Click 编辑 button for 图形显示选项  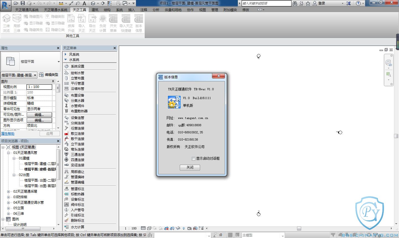[x=39, y=120]
